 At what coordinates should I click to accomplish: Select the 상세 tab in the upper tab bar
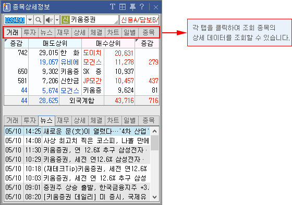pyautogui.click(x=80, y=33)
